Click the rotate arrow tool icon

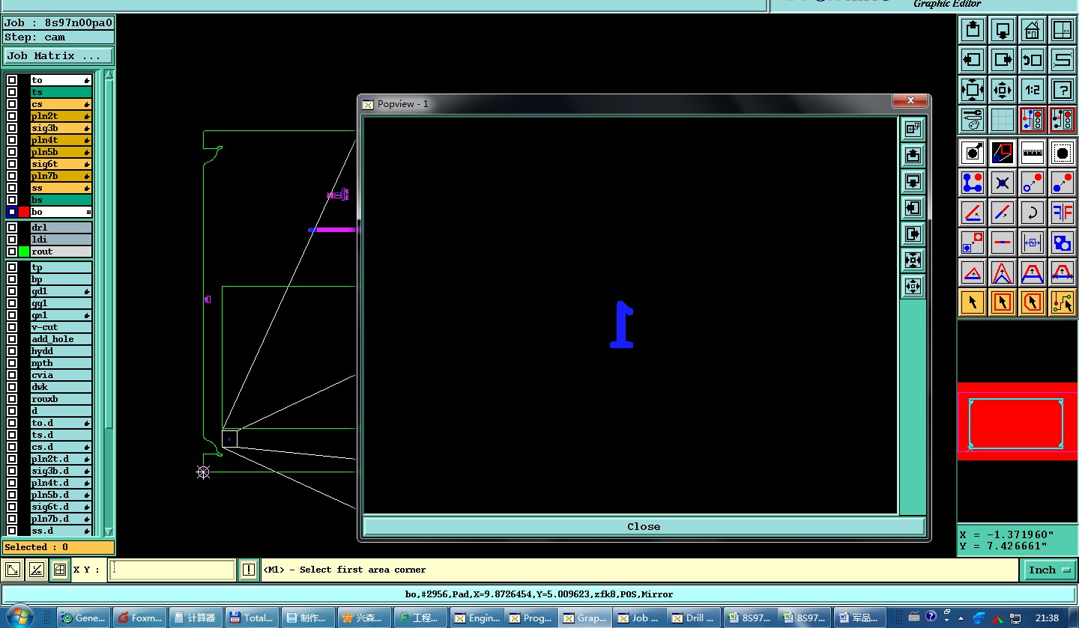click(x=1033, y=213)
